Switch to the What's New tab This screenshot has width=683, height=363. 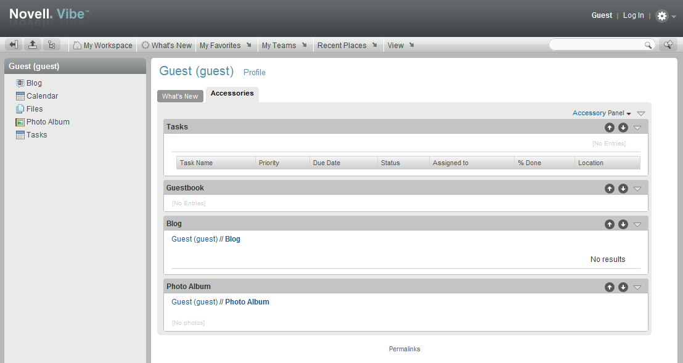[180, 96]
